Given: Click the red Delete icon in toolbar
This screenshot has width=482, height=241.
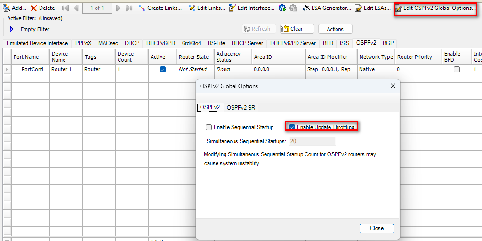Looking at the screenshot, I should coord(34,8).
